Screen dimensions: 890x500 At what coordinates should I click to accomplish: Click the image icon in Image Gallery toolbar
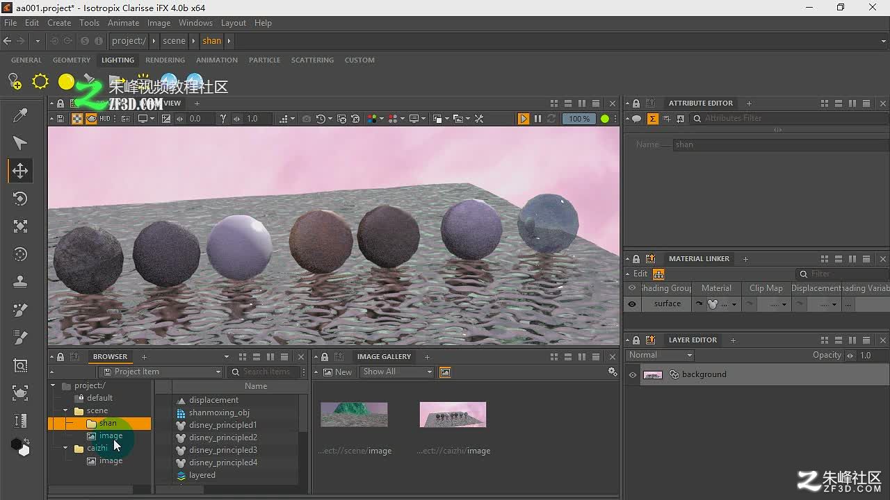click(445, 372)
